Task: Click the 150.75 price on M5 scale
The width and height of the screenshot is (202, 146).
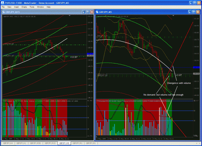Action: point(196,40)
